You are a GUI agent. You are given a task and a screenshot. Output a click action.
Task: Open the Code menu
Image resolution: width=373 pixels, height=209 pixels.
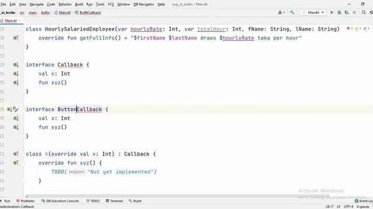(x=51, y=4)
